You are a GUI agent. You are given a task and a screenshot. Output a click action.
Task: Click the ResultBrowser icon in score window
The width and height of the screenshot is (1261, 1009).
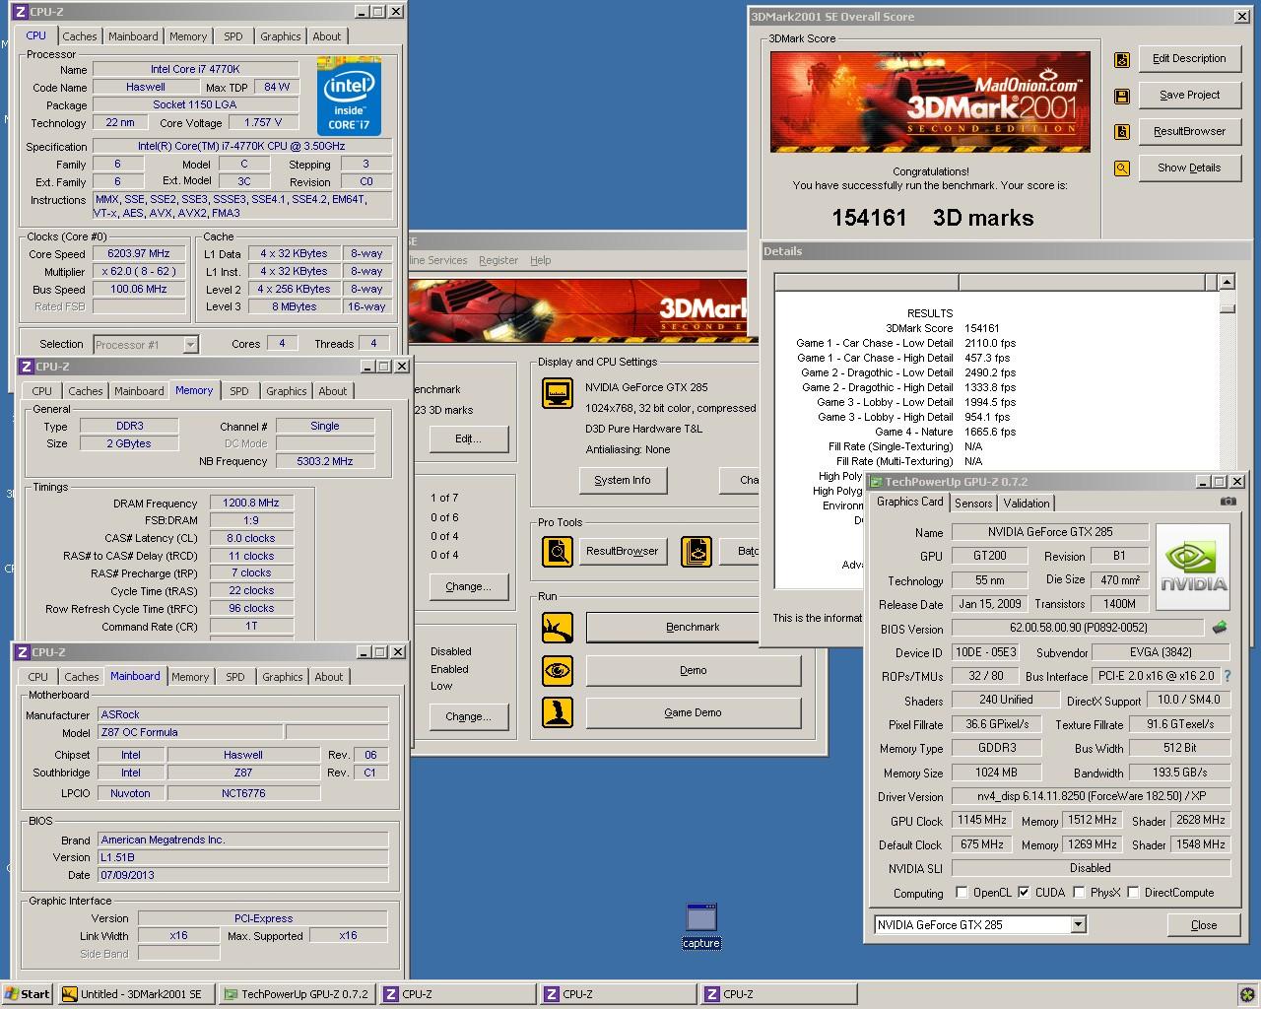(1121, 132)
